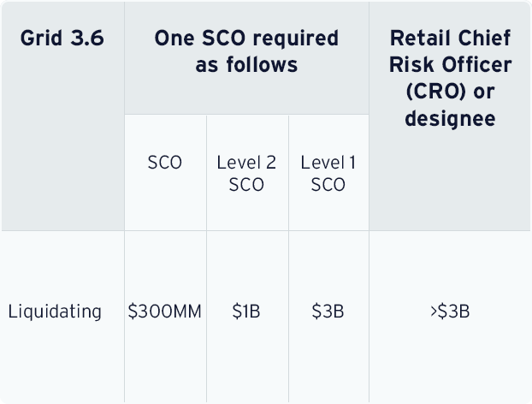The image size is (532, 404).
Task: Click the Liquidating row label
Action: point(55,312)
